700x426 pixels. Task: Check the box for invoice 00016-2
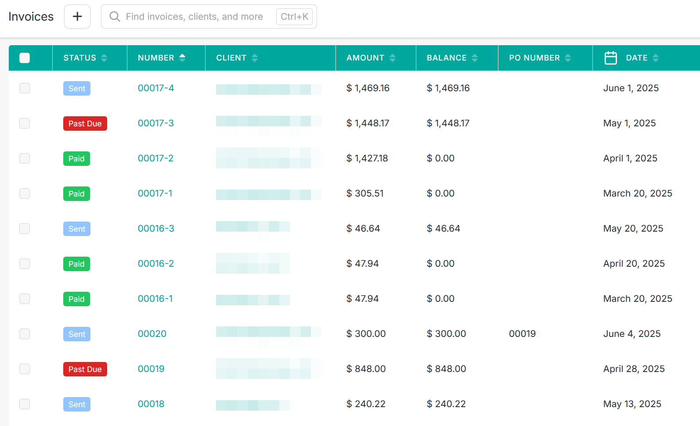point(25,264)
